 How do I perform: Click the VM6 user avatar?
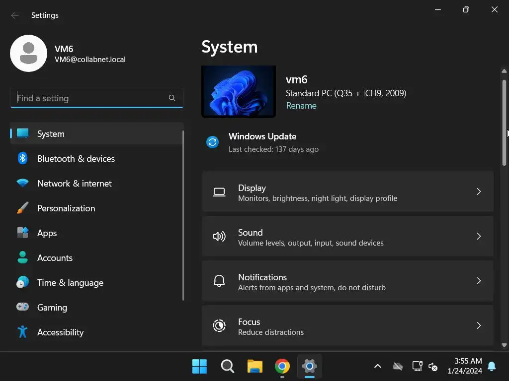click(x=28, y=54)
